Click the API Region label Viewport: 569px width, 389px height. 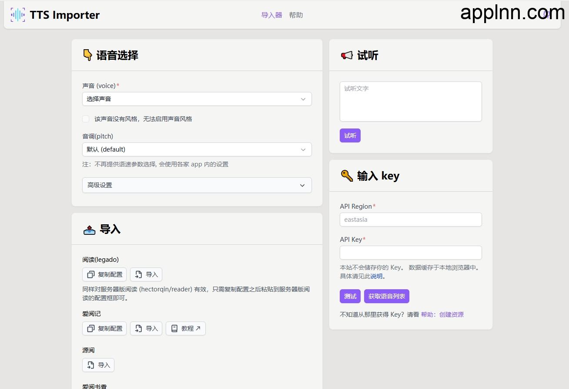pos(356,206)
